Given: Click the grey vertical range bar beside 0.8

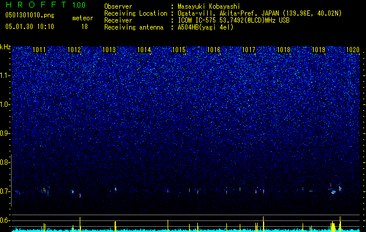Looking at the screenshot, I should pos(12,180).
